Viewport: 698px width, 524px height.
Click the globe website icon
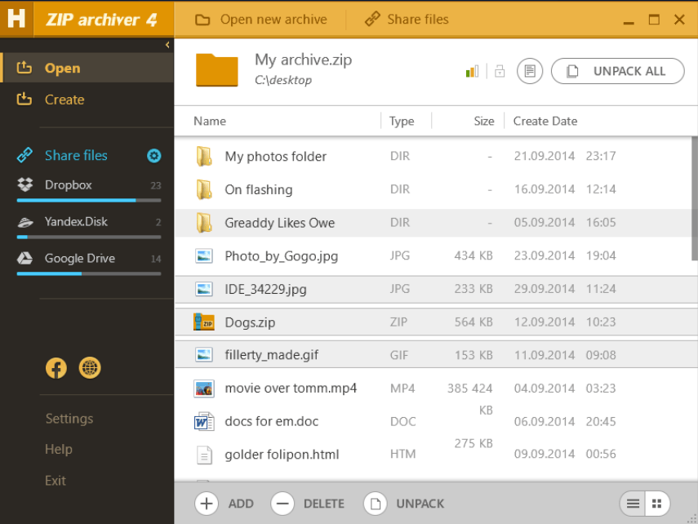click(x=90, y=367)
